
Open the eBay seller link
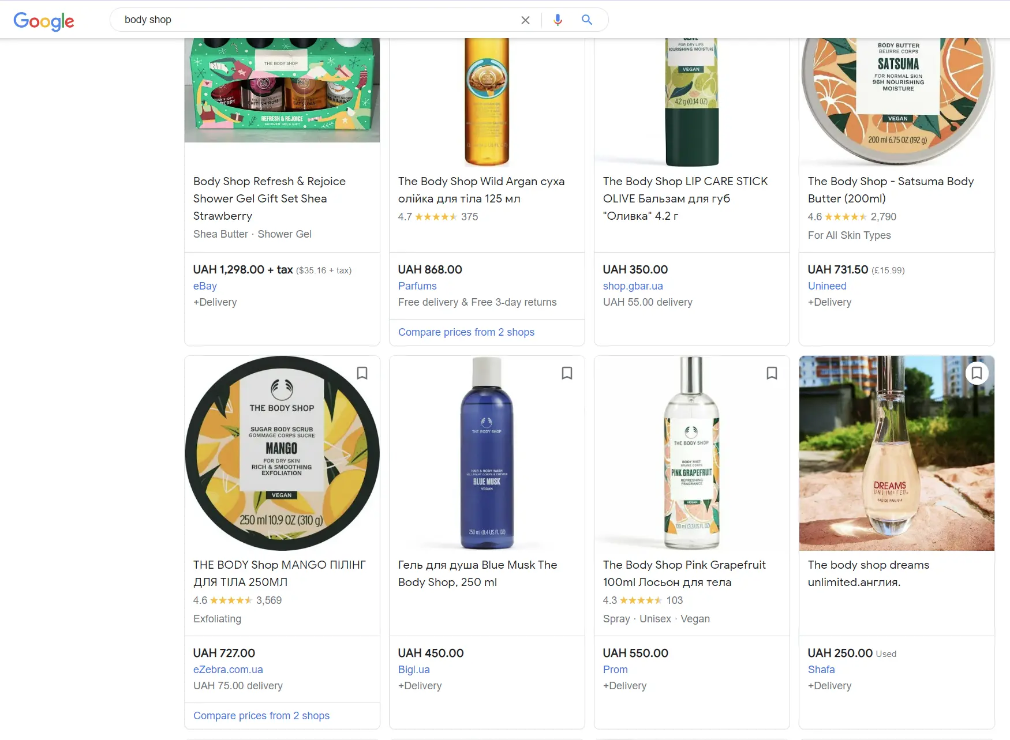205,286
